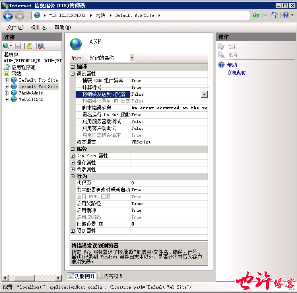Collapse the 编译 section

[72, 67]
